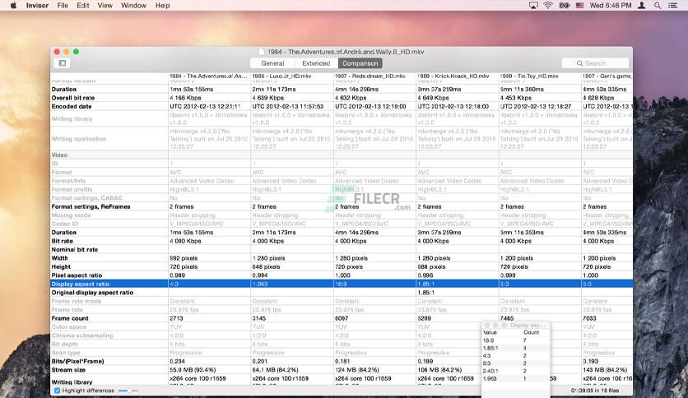This screenshot has height=398, width=688.
Task: Select the Encoded date row label
Action: [72, 106]
